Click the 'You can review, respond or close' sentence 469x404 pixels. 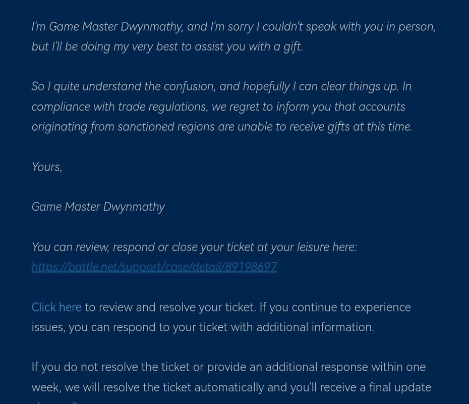pos(194,247)
